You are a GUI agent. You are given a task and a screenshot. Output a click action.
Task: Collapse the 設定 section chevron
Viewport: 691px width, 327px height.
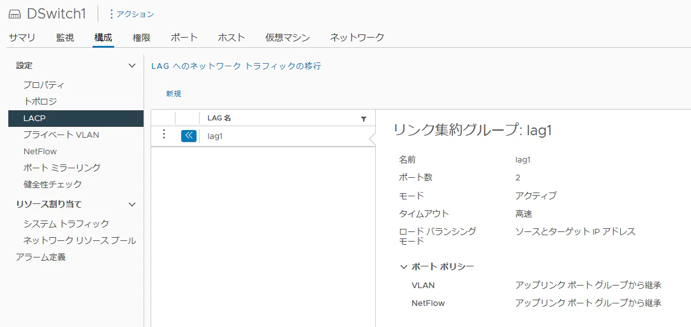coord(132,66)
